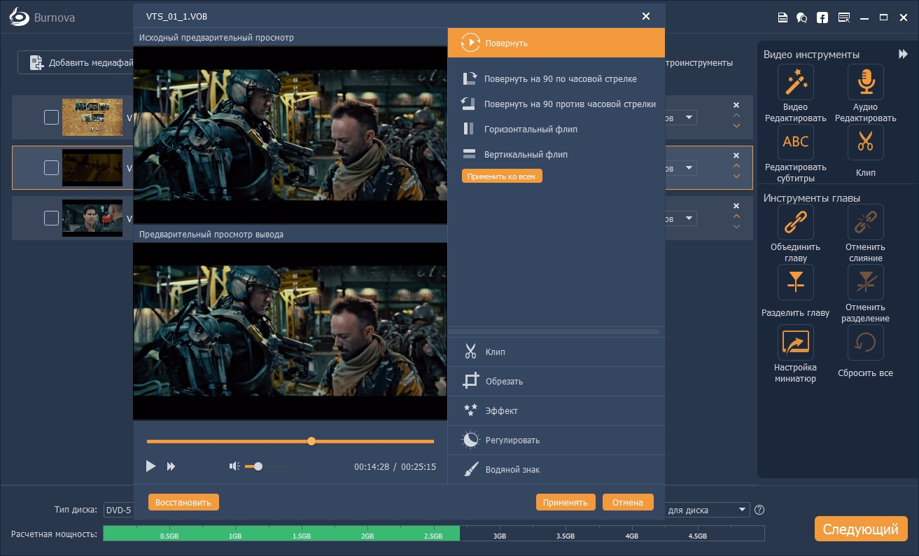This screenshot has height=556, width=919.
Task: Apply Горизонтальный флип
Action: [519, 130]
